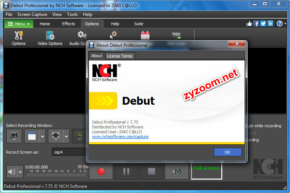Open the View menu
This screenshot has height=193, width=290.
point(57,14)
